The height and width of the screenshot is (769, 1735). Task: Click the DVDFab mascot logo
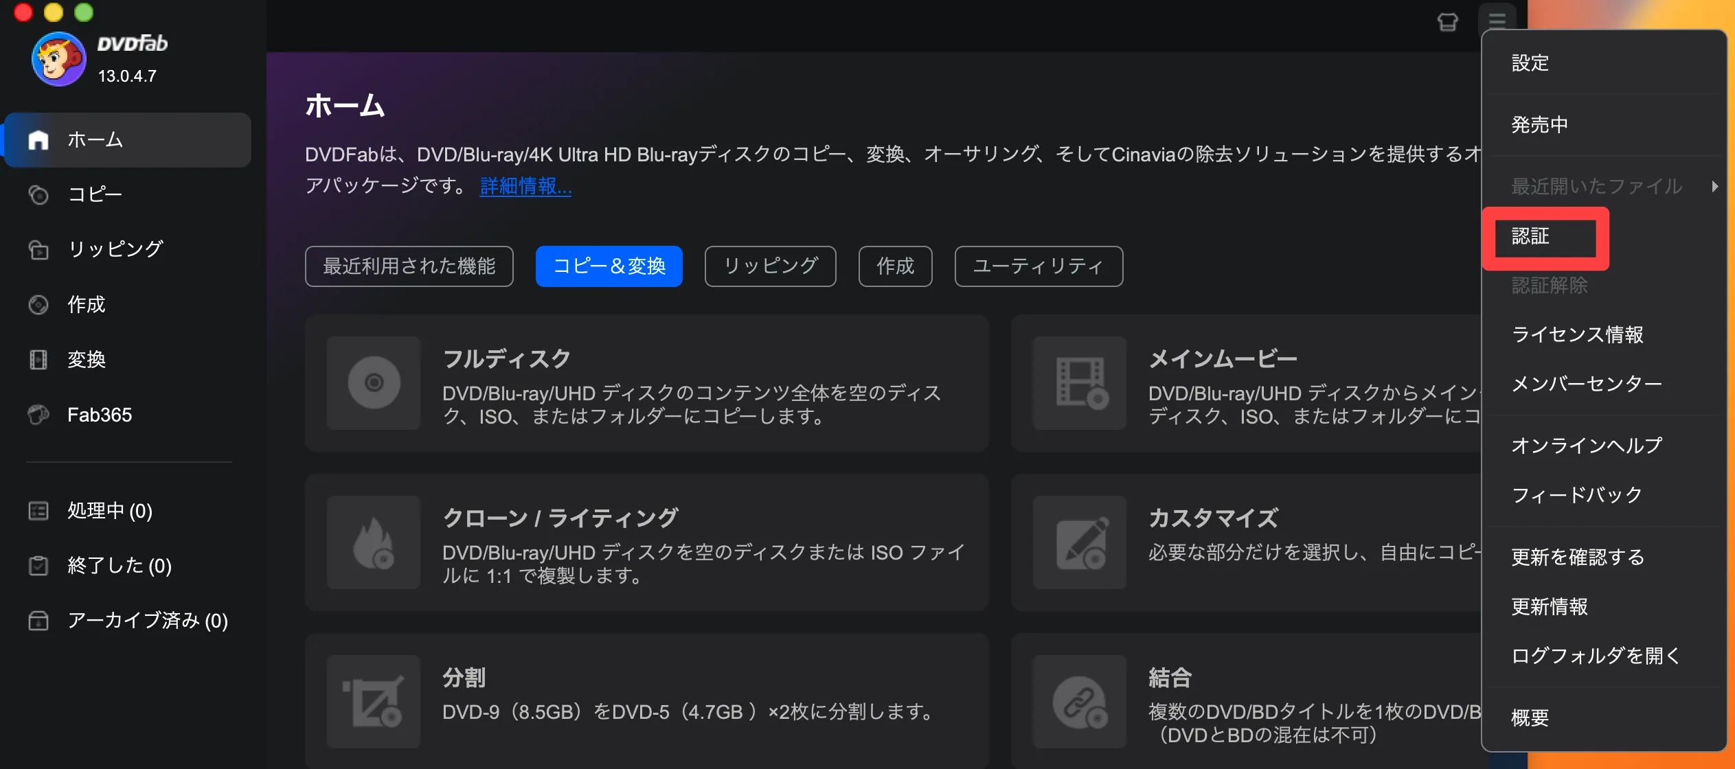pos(59,59)
